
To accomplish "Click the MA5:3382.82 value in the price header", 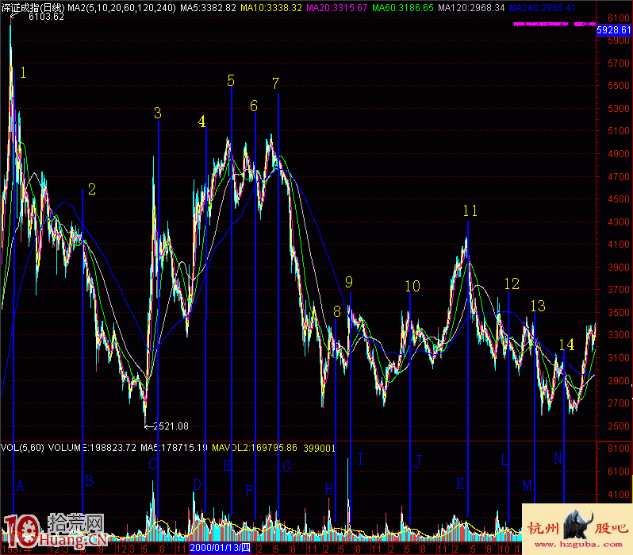I will (208, 7).
